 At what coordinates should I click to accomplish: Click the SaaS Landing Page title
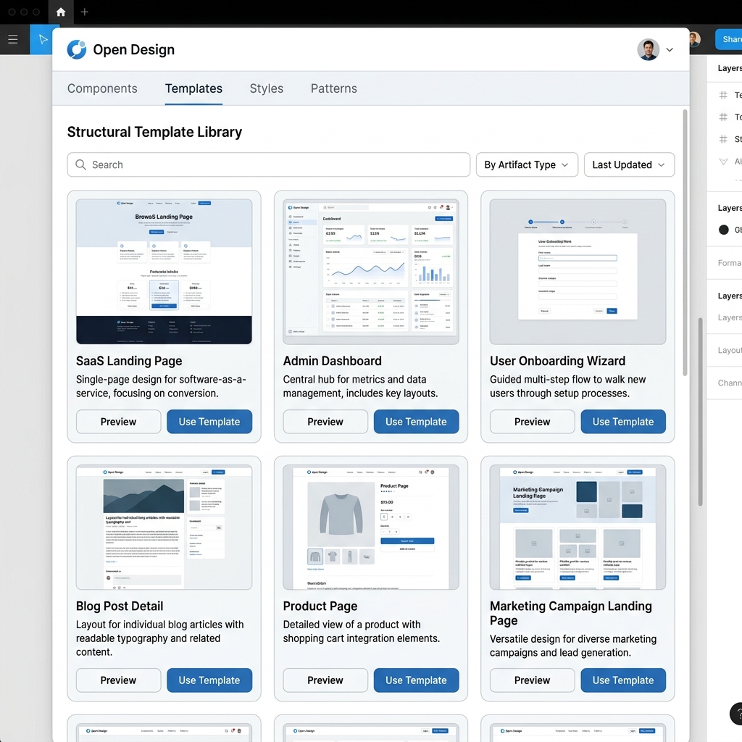pos(129,361)
